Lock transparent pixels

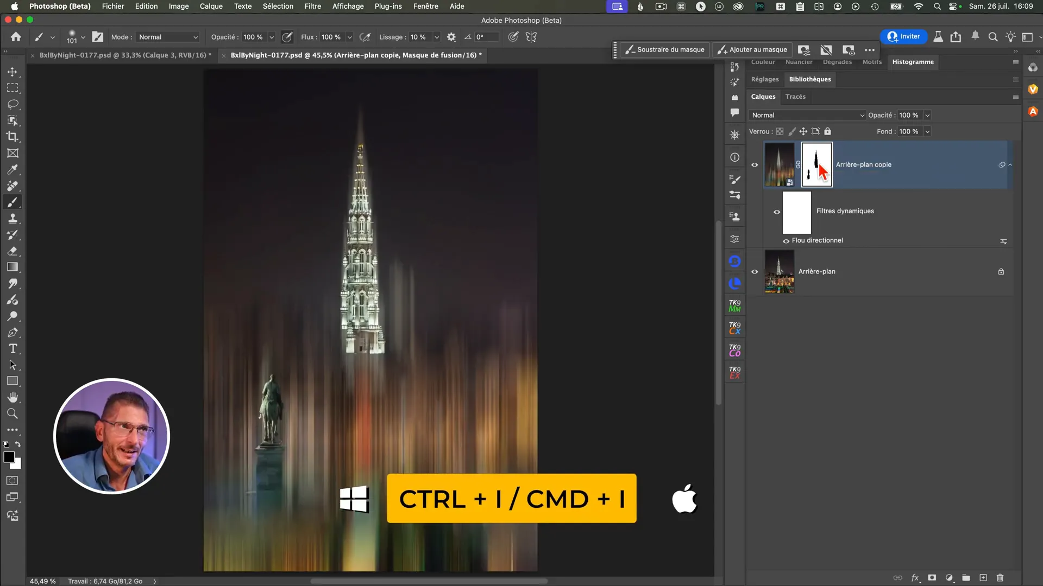pyautogui.click(x=780, y=131)
